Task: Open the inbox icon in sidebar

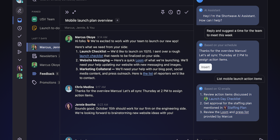Action: coord(19,20)
